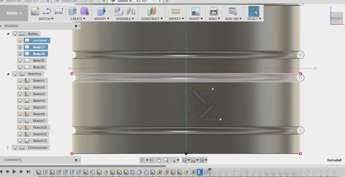Select the Pan hand tool

(159, 160)
